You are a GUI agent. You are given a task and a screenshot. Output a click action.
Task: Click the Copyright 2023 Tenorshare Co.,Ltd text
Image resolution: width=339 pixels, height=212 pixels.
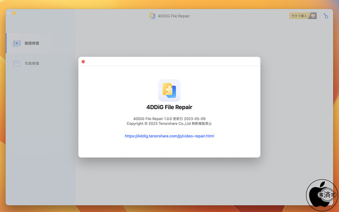169,123
